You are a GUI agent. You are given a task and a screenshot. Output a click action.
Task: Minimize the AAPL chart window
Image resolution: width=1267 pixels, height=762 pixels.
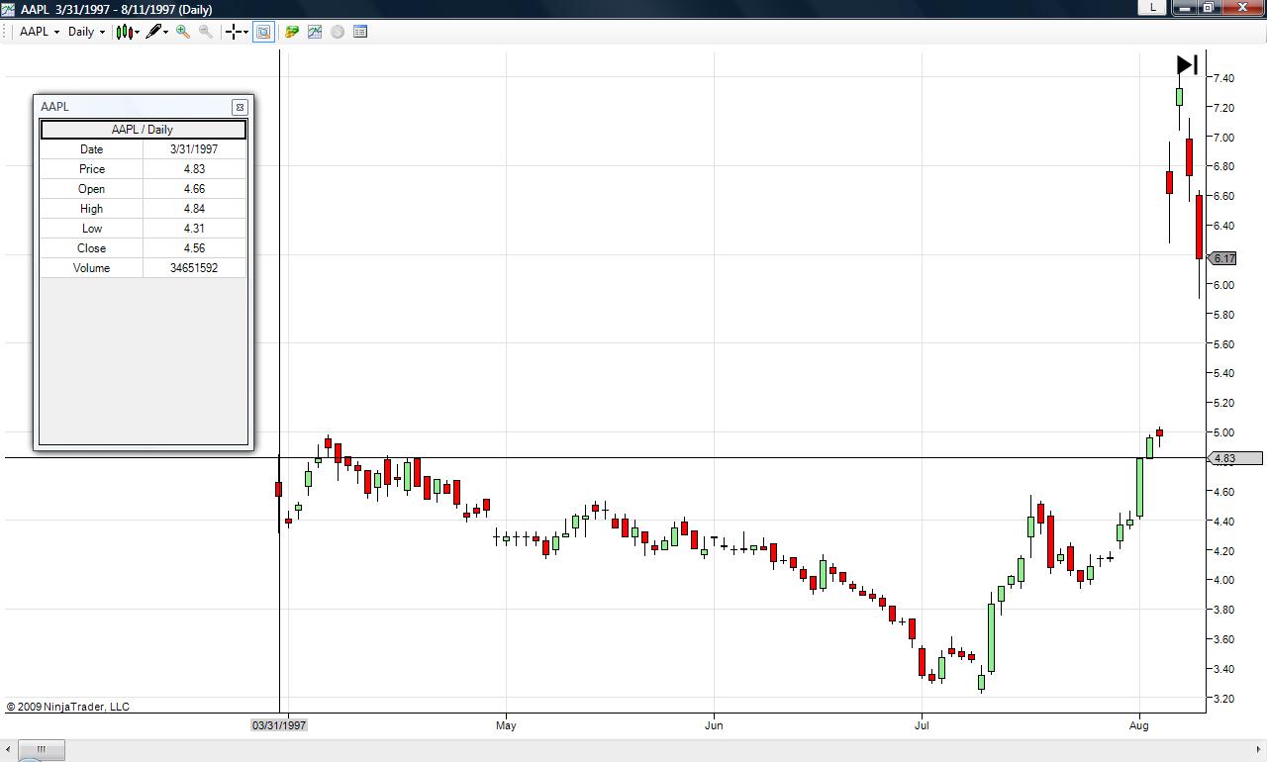1187,7
